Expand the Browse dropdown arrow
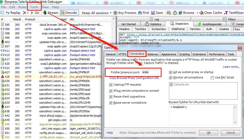 pyautogui.click(x=197, y=13)
